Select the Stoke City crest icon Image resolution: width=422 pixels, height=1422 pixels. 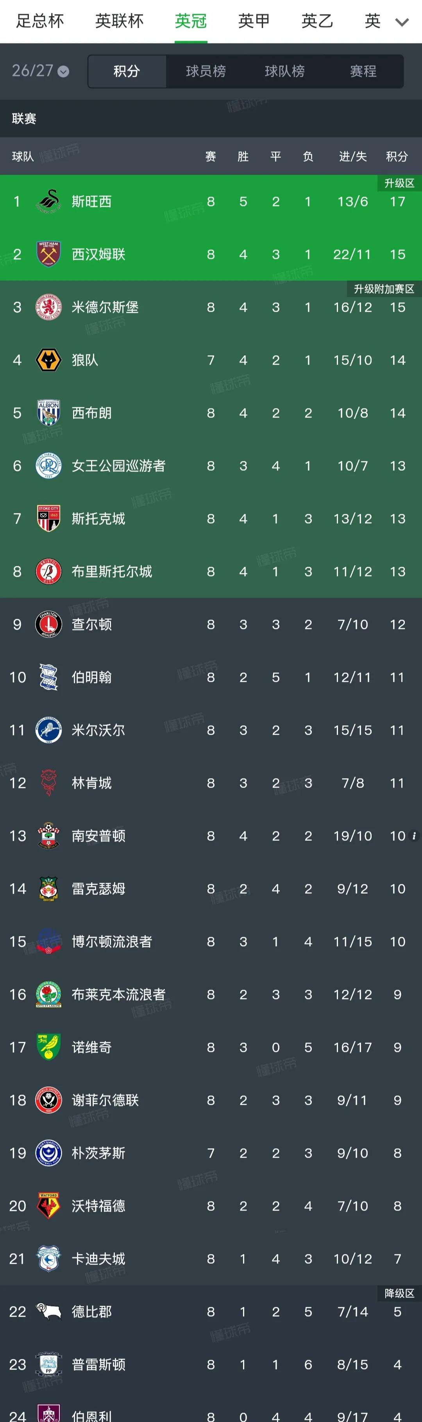point(48,519)
